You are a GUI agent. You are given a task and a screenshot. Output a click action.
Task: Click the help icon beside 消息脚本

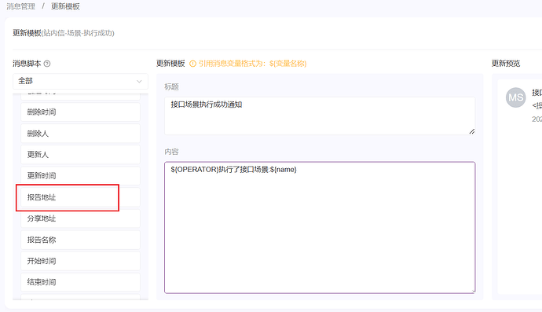click(47, 64)
